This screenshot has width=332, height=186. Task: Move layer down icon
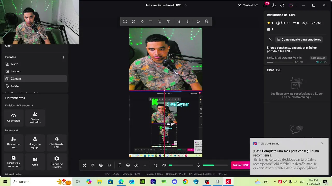(188, 21)
